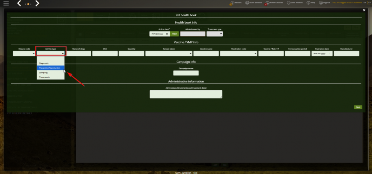Close the Pet health book dialog
Image resolution: width=372 pixels, height=174 pixels.
364,10
